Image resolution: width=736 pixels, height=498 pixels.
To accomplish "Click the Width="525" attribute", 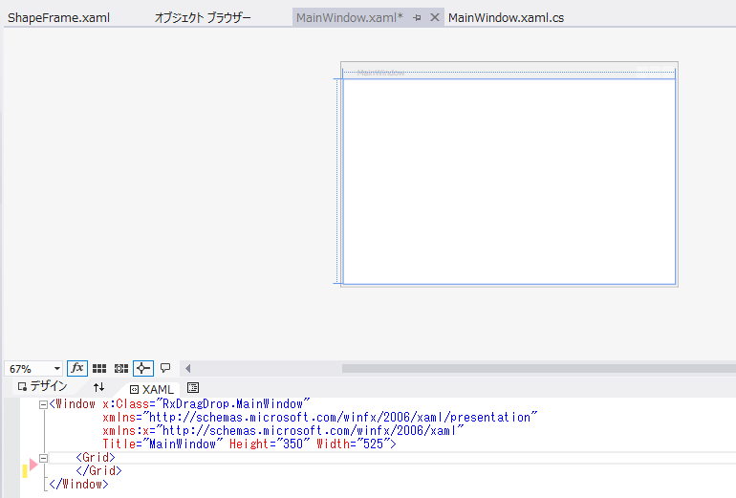I will 353,444.
